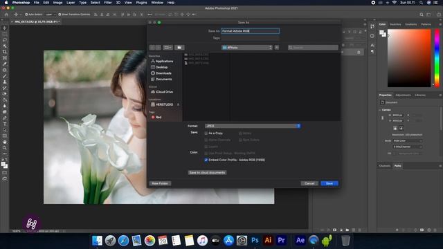443x249 pixels.
Task: Select the Lasso tool
Action: pyautogui.click(x=5, y=40)
